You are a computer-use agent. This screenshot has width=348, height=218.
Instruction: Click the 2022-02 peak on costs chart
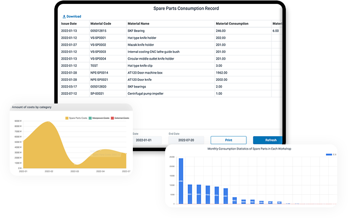click(x=48, y=123)
